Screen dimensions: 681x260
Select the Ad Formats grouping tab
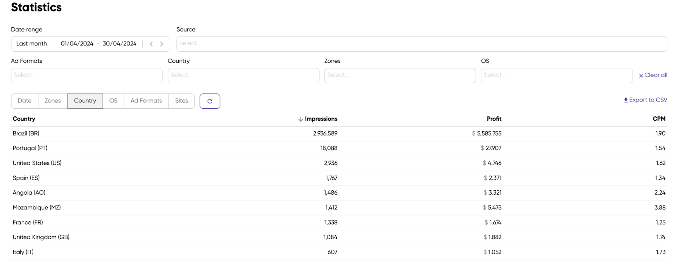146,101
